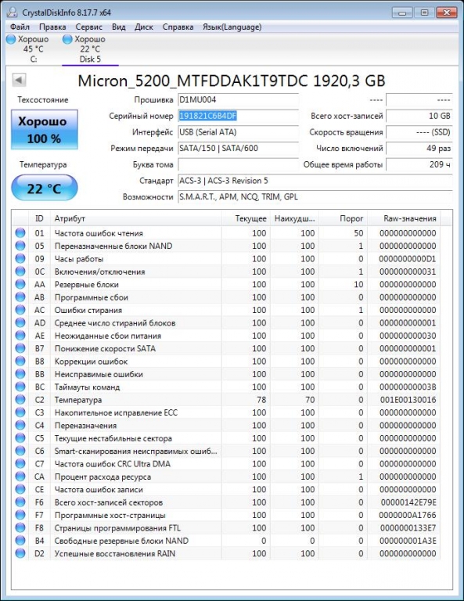The height and width of the screenshot is (601, 464).
Task: Click the status circle for Резервные блоки
Action: coord(20,284)
